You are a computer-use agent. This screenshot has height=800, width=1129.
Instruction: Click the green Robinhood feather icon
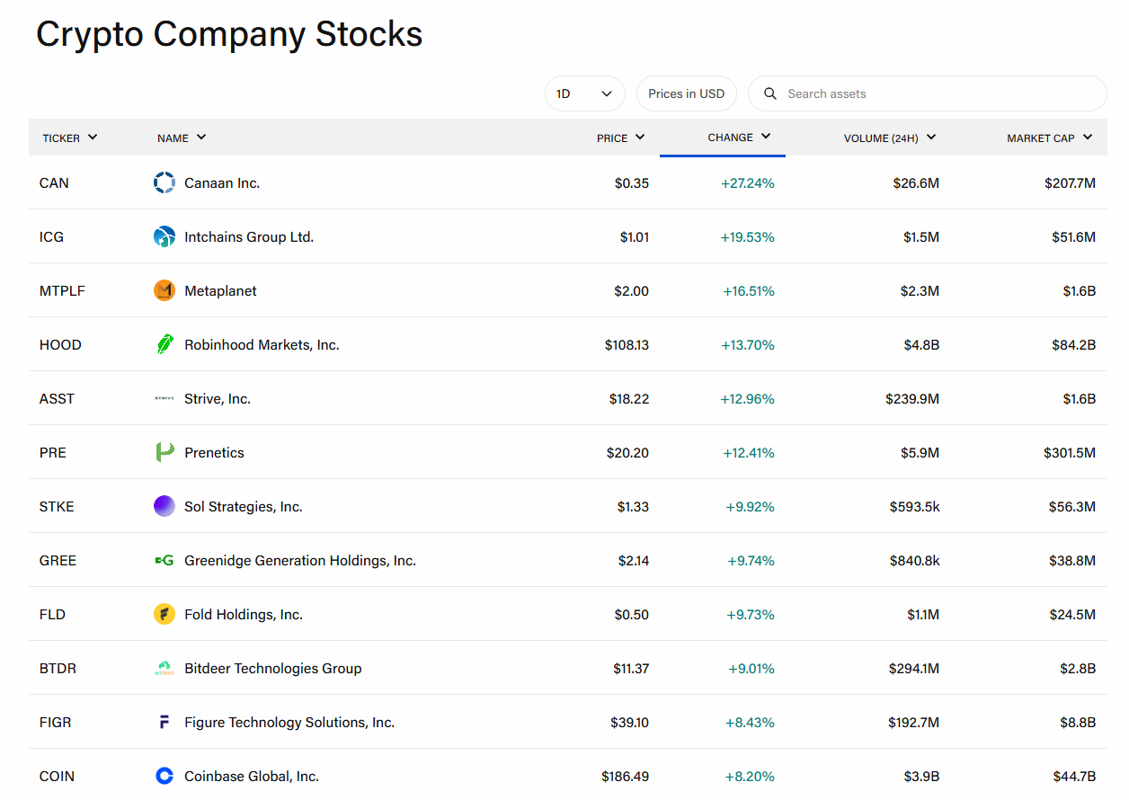pos(164,345)
